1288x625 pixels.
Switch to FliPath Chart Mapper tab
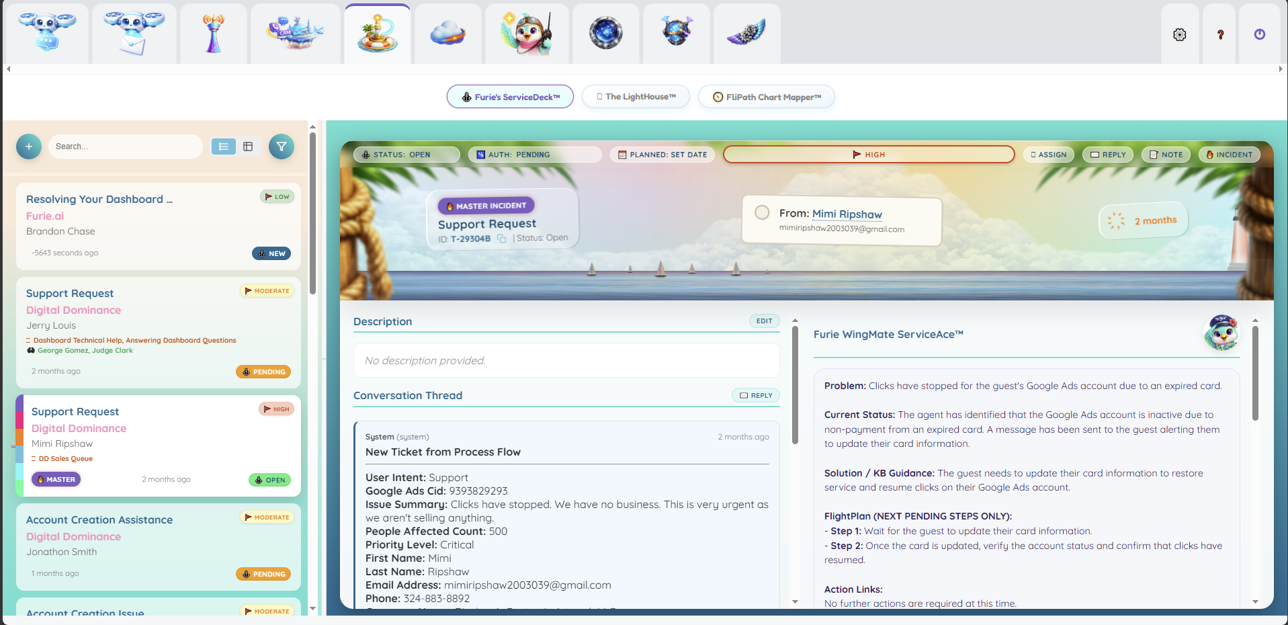coord(766,96)
